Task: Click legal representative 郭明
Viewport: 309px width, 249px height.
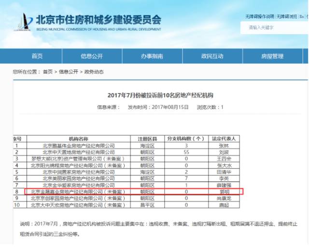Action: tap(224, 192)
